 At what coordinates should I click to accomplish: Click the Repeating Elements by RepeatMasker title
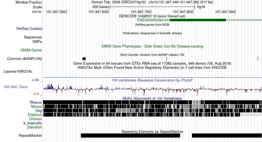152,132
